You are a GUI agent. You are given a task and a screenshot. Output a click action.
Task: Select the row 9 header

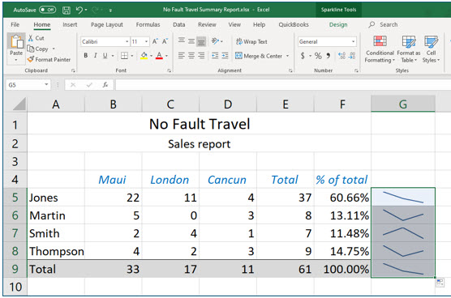click(x=15, y=269)
